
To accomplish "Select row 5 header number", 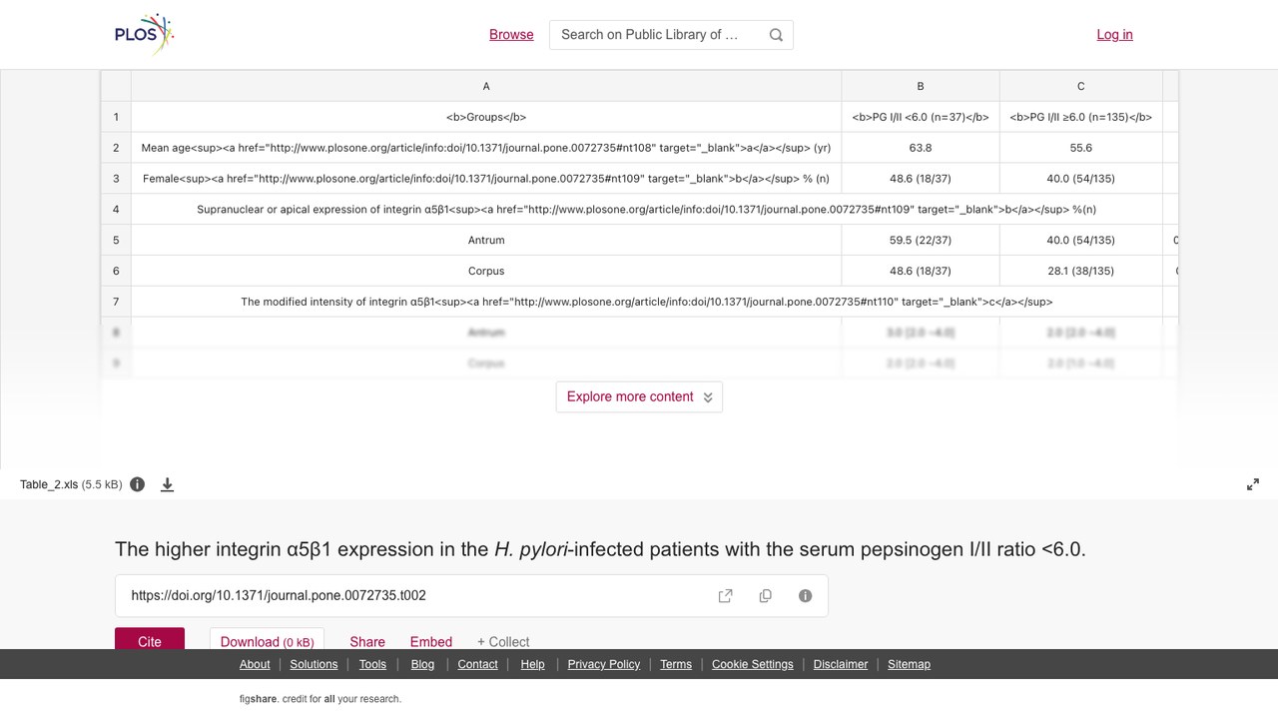I will pyautogui.click(x=116, y=240).
